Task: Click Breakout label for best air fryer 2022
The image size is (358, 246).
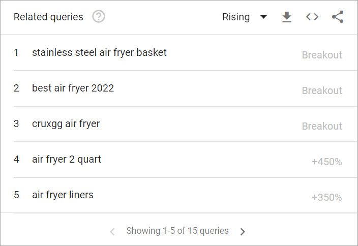Action: (x=322, y=90)
